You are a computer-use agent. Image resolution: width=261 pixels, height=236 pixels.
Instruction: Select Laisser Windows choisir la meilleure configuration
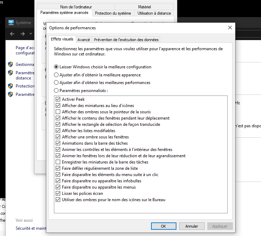coord(103,67)
